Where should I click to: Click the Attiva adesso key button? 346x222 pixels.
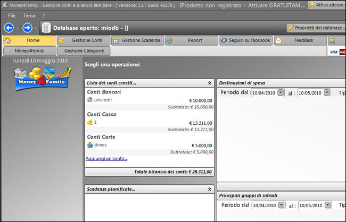tap(326, 5)
